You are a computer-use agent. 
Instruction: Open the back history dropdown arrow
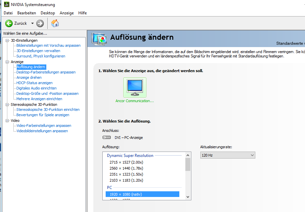32,23
